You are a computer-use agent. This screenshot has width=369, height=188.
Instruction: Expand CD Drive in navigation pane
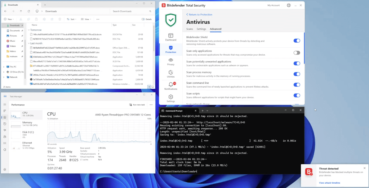[4, 72]
